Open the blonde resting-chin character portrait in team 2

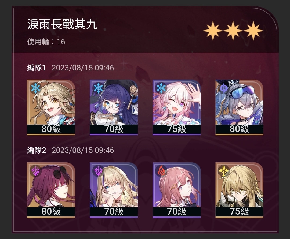point(114,190)
